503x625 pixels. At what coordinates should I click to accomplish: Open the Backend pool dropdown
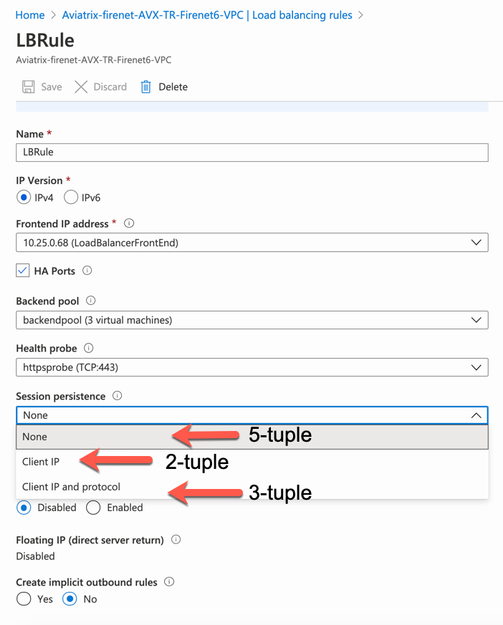tap(251, 320)
